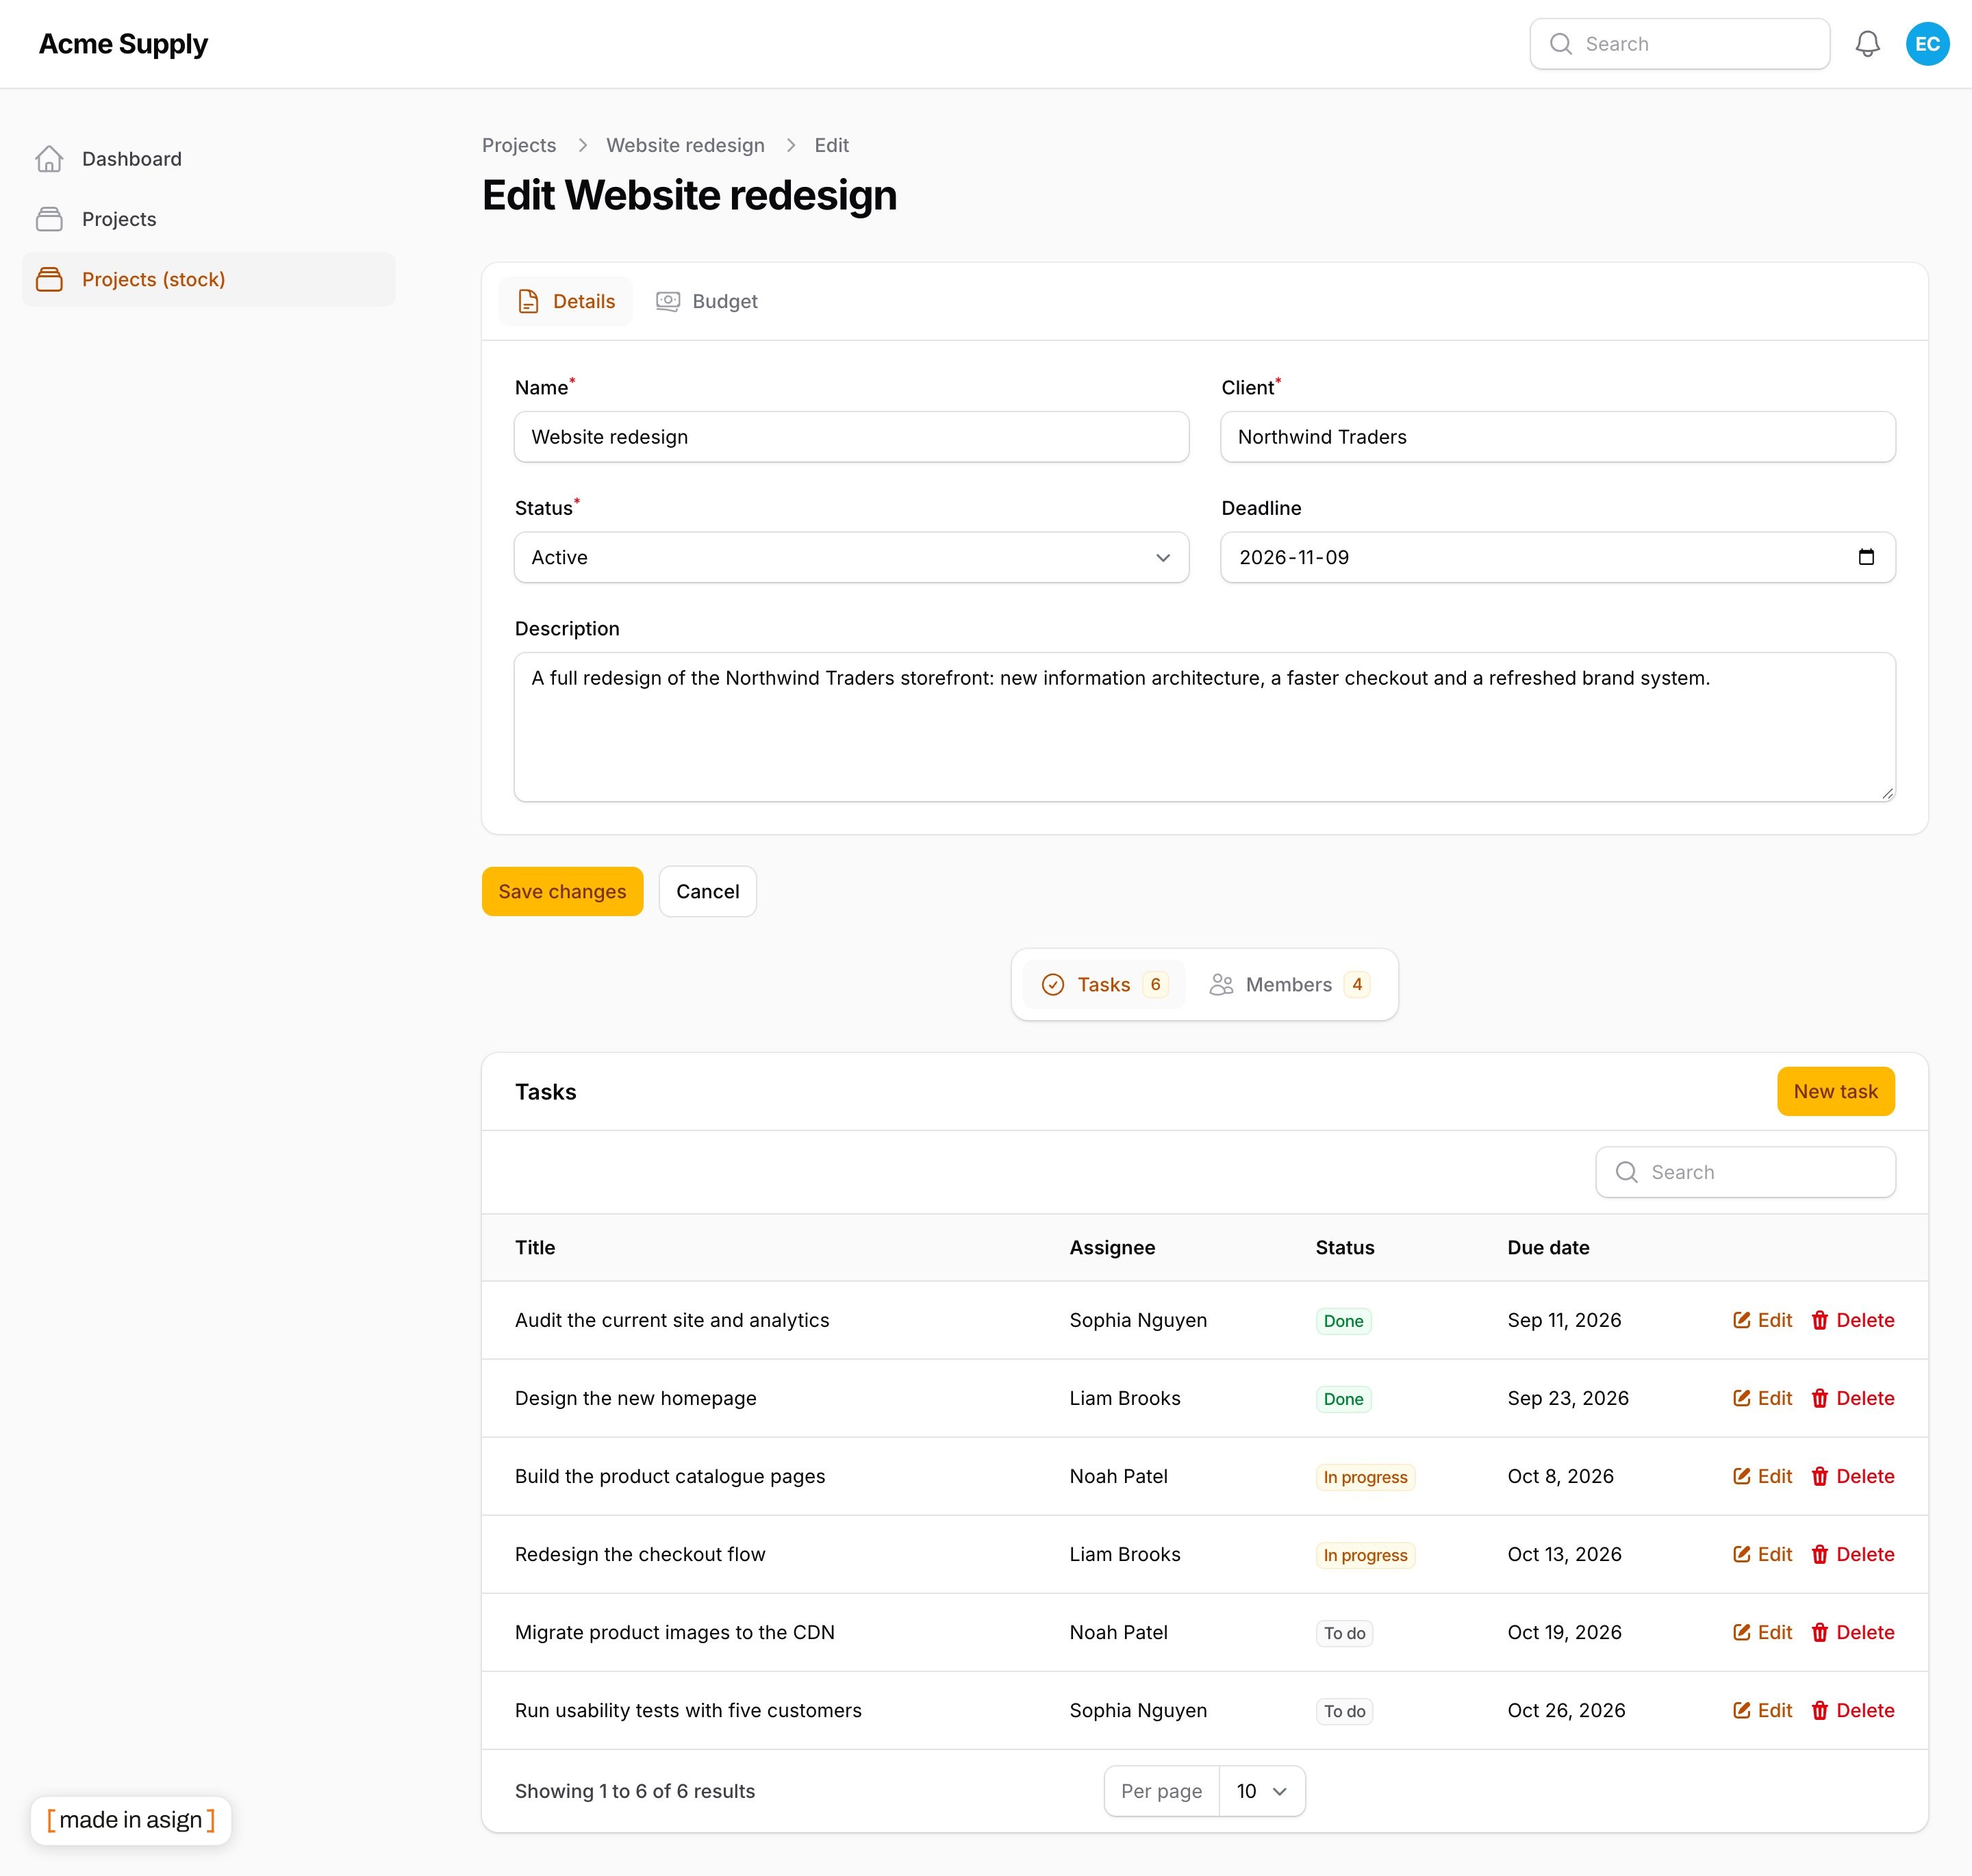Click the Acme Supply logo
Image resolution: width=1972 pixels, height=1876 pixels.
(123, 44)
